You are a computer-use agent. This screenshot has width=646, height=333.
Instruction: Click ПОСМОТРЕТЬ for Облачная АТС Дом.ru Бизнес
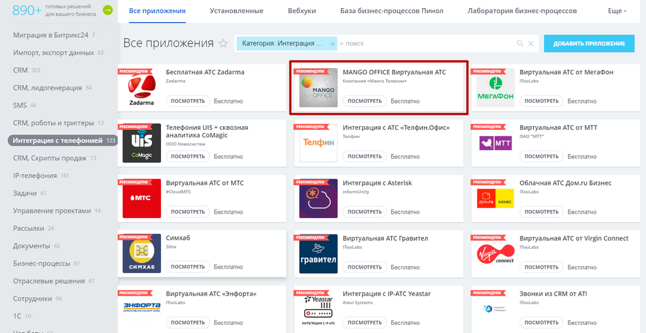tap(541, 211)
